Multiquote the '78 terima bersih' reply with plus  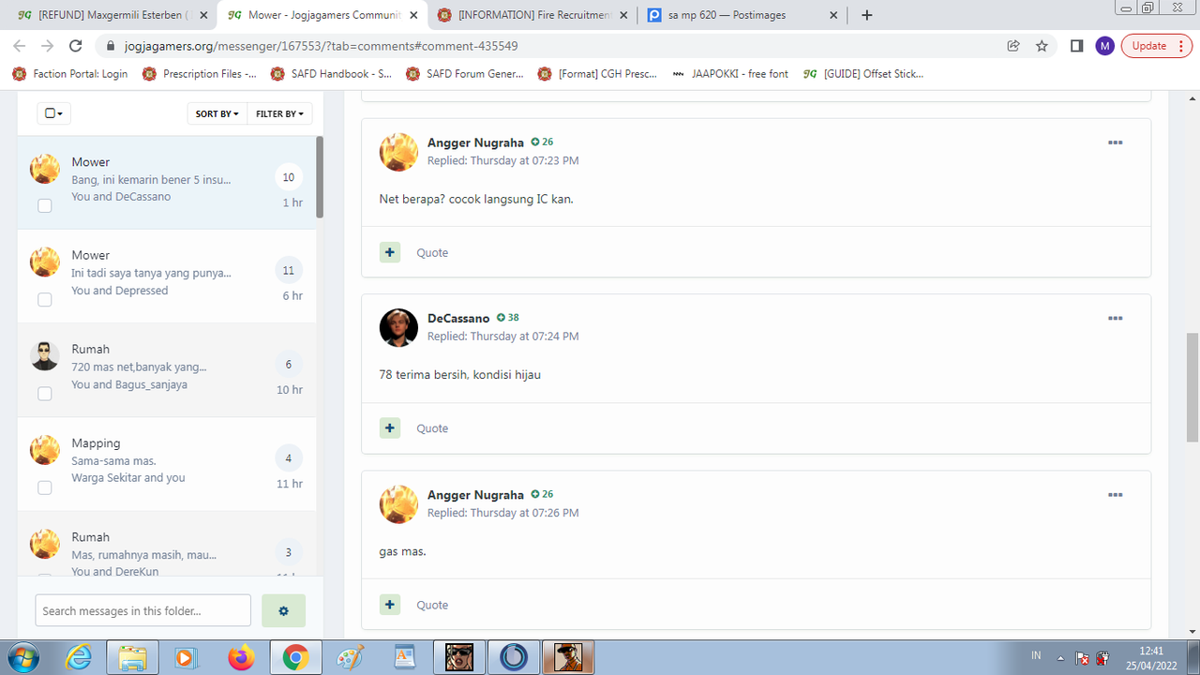pyautogui.click(x=390, y=427)
